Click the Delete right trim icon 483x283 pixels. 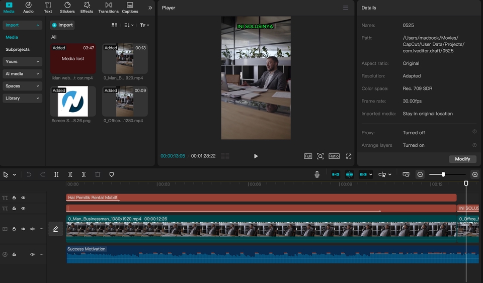tap(84, 174)
